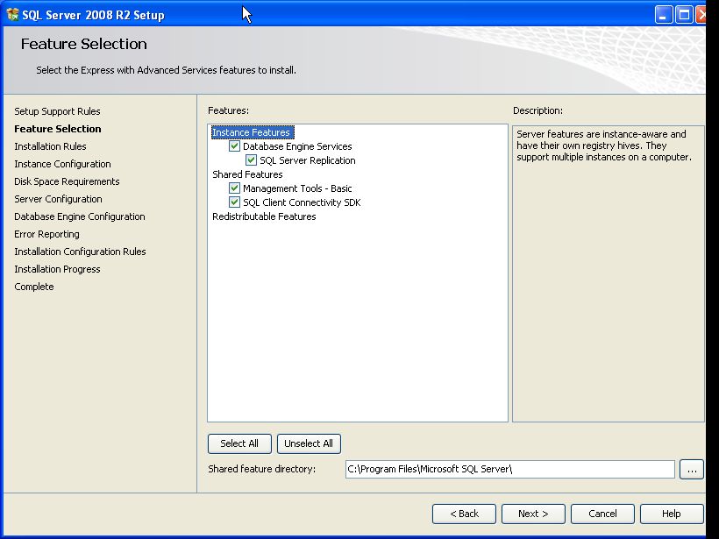Screen dimensions: 719x539
Task: Click the Feature Selection step in sidebar
Action: click(58, 129)
